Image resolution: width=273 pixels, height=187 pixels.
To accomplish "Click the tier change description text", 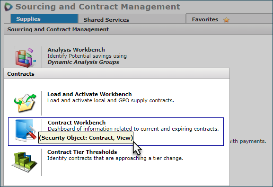I will (115, 158).
